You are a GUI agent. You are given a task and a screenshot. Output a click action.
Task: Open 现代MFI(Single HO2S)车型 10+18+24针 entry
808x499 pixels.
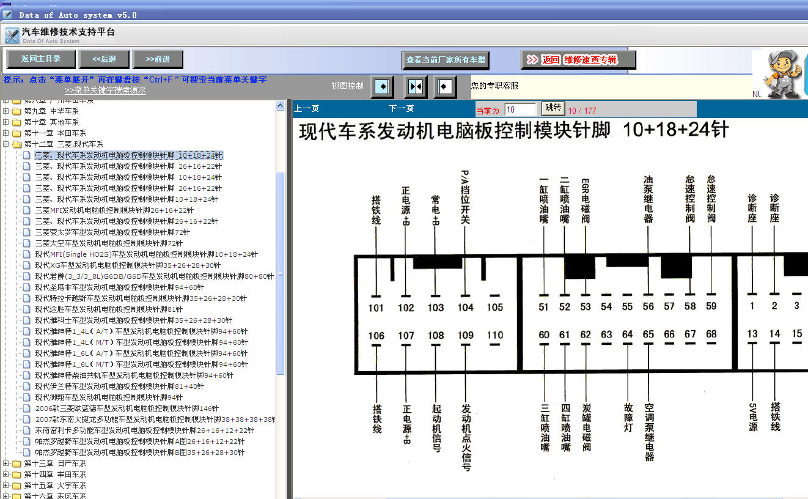(x=146, y=254)
